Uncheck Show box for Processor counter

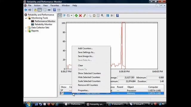click(x=62, y=90)
